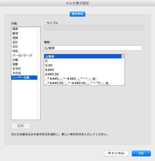Select the 標準 category
Image resolution: width=155 pixels, height=161 pixels.
24,29
